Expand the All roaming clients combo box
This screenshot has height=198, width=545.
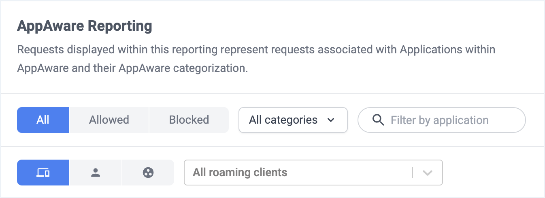(313, 173)
